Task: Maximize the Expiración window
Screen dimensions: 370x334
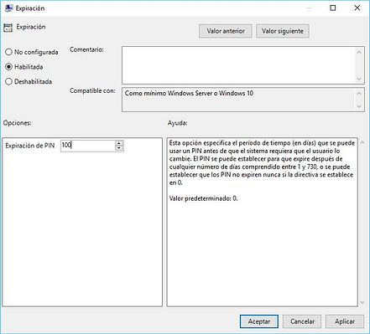Action: [333, 8]
